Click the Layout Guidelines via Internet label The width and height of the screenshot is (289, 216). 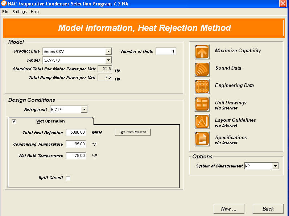[235, 122]
